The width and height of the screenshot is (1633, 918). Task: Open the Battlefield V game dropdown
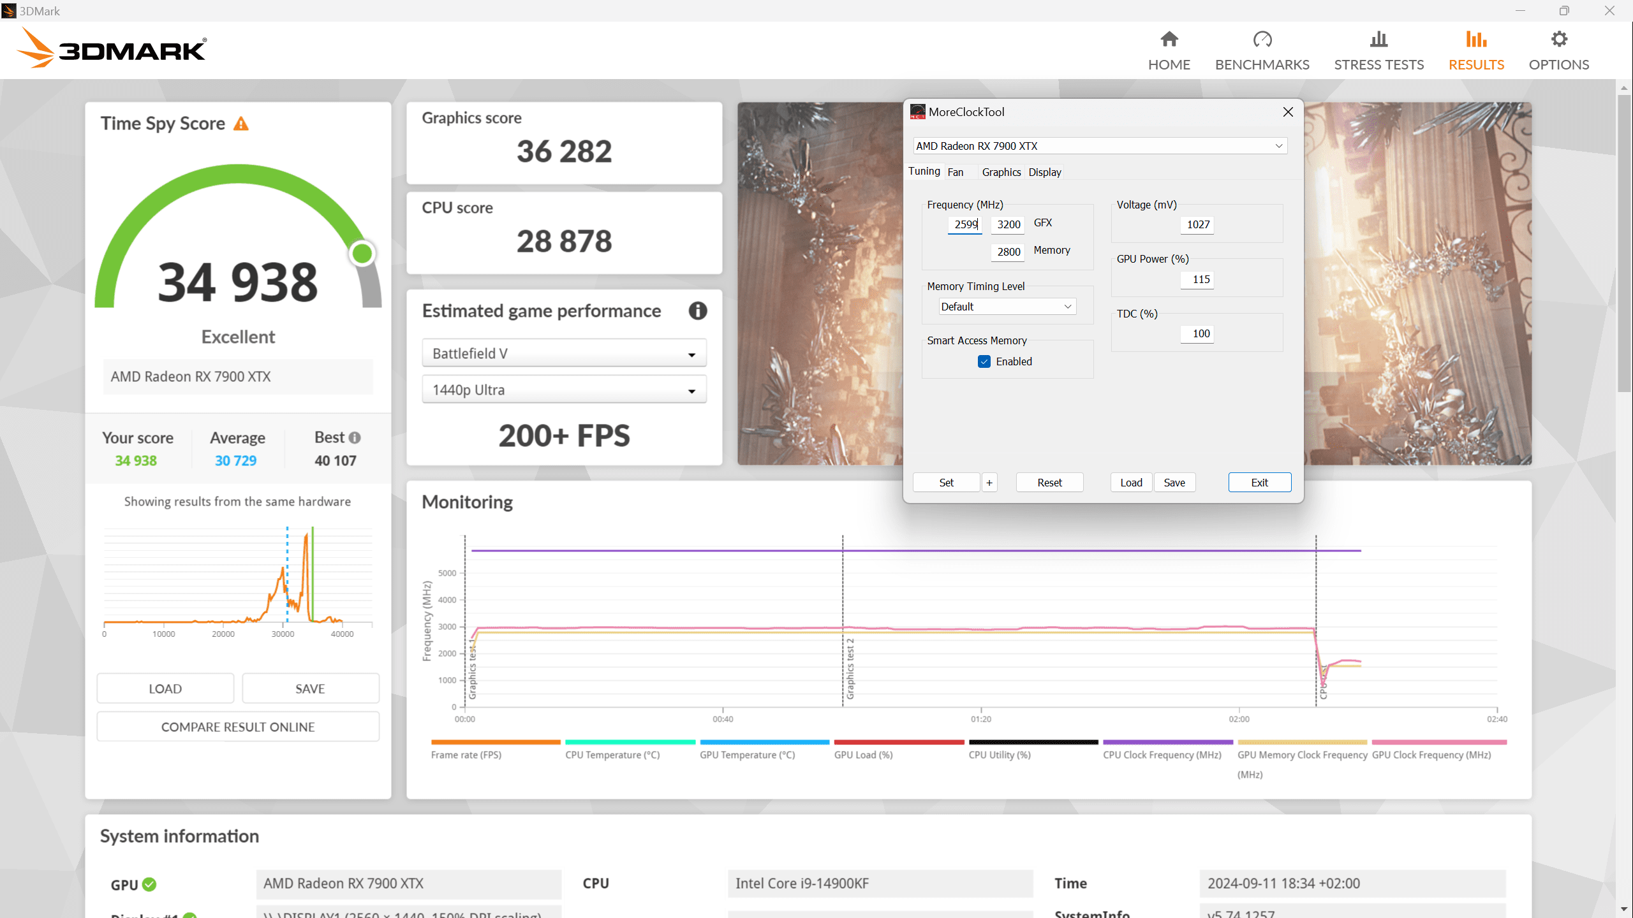[564, 354]
